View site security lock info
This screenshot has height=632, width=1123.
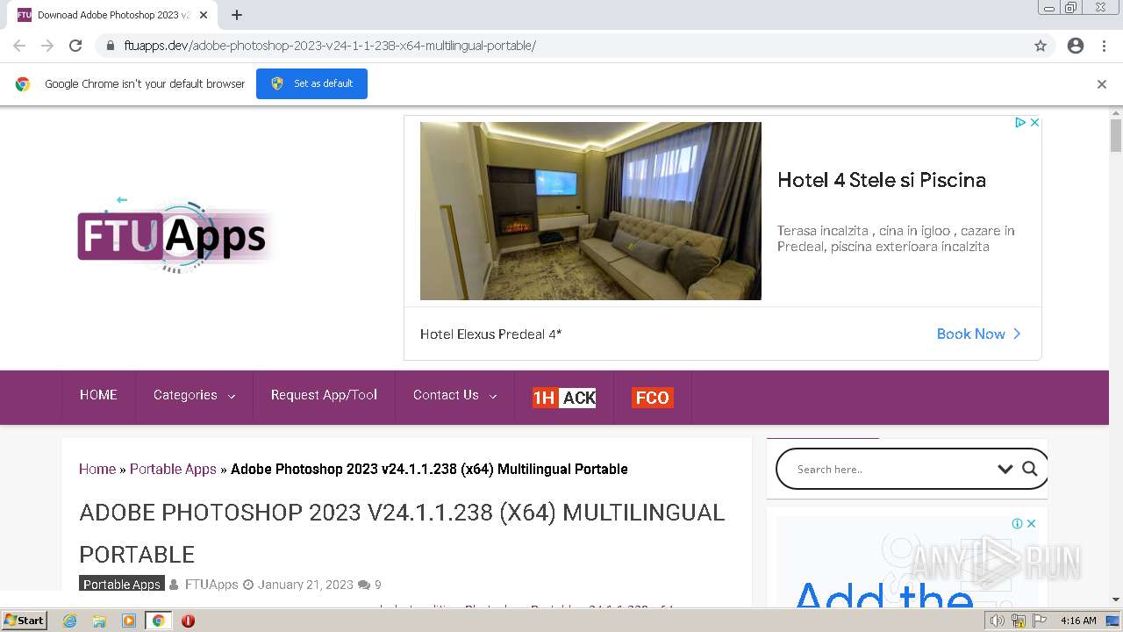click(x=110, y=46)
